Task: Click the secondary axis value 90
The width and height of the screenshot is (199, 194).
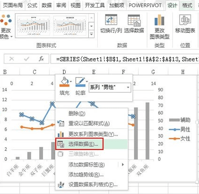Action: click(x=160, y=90)
